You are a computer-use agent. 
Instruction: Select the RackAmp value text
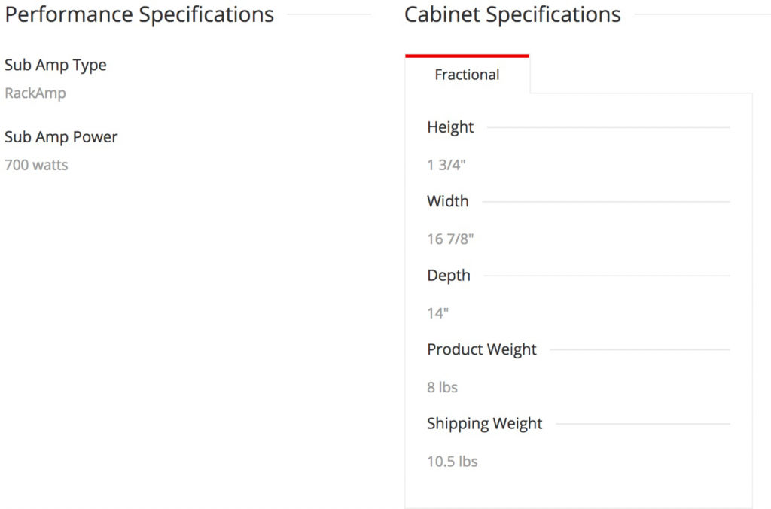coord(35,93)
